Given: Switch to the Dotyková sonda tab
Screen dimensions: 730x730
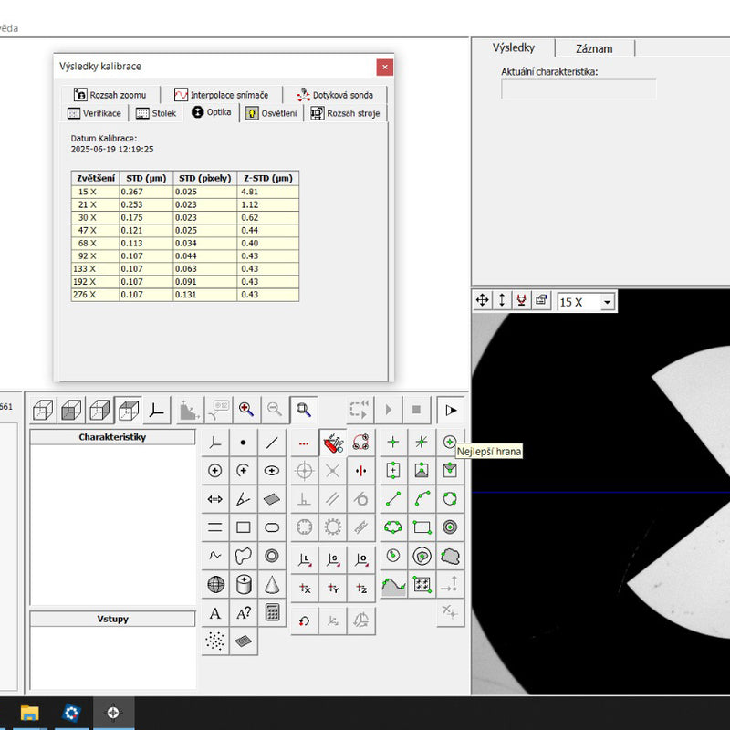Looking at the screenshot, I should tap(335, 95).
